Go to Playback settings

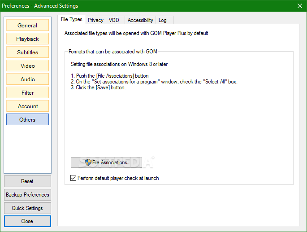click(27, 39)
